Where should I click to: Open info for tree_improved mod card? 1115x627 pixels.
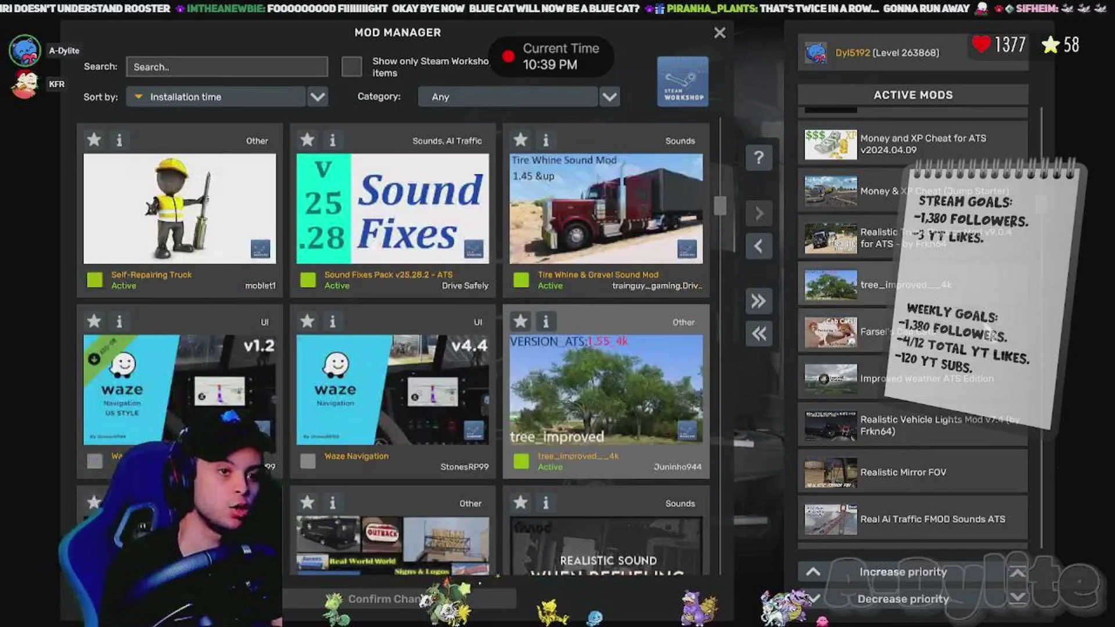(x=545, y=321)
